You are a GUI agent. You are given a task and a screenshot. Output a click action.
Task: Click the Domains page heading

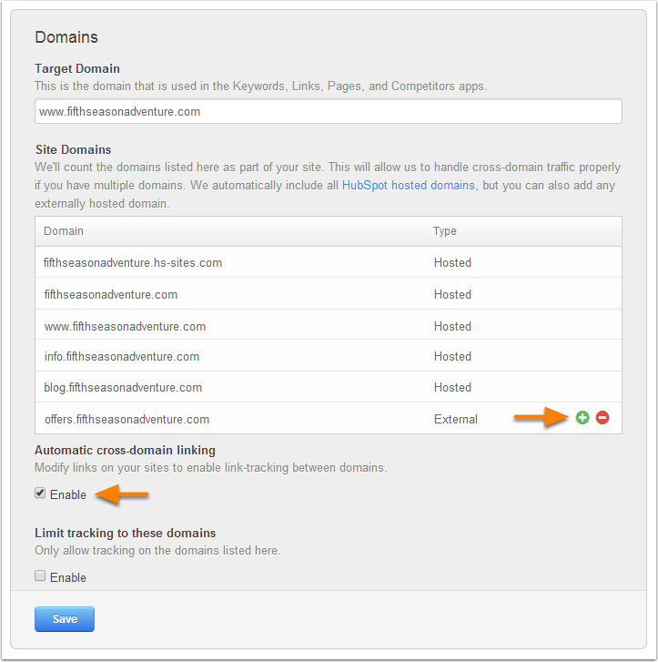tap(66, 37)
